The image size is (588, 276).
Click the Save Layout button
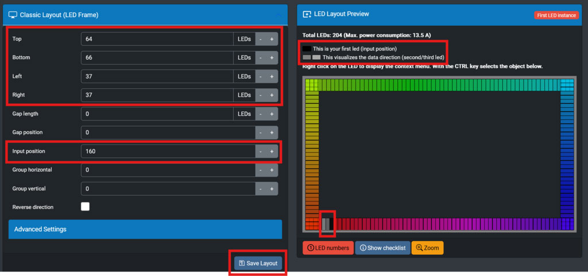(258, 263)
